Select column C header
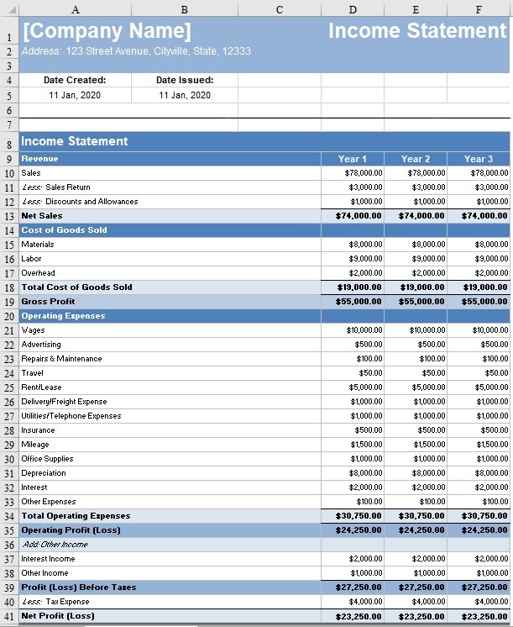This screenshot has height=627, width=513. [279, 8]
